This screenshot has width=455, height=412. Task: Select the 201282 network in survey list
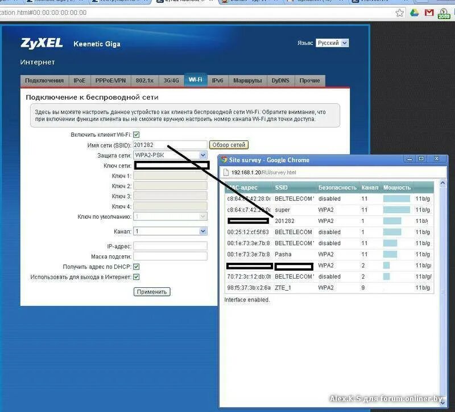click(x=329, y=221)
